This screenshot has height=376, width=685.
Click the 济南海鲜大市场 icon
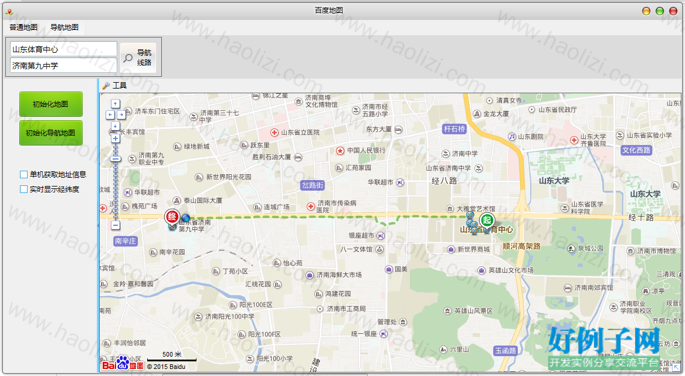click(x=310, y=275)
